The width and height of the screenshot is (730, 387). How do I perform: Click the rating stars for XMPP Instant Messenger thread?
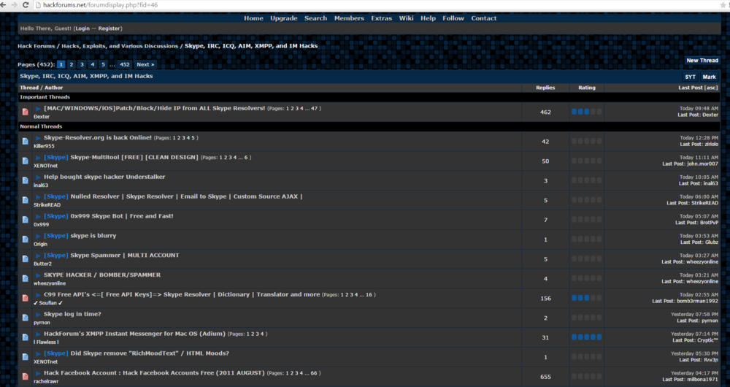click(x=587, y=337)
